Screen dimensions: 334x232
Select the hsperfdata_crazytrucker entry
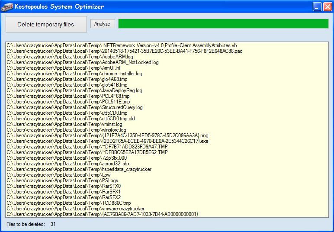(79, 169)
